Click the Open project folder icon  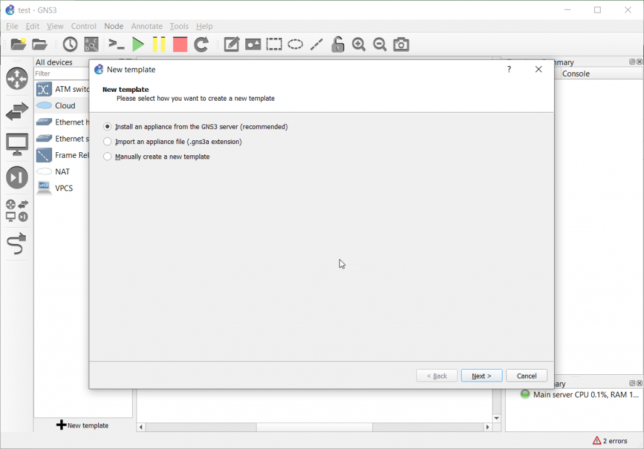pos(40,44)
